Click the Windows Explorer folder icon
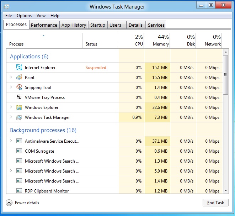235x216 pixels. tap(19, 107)
